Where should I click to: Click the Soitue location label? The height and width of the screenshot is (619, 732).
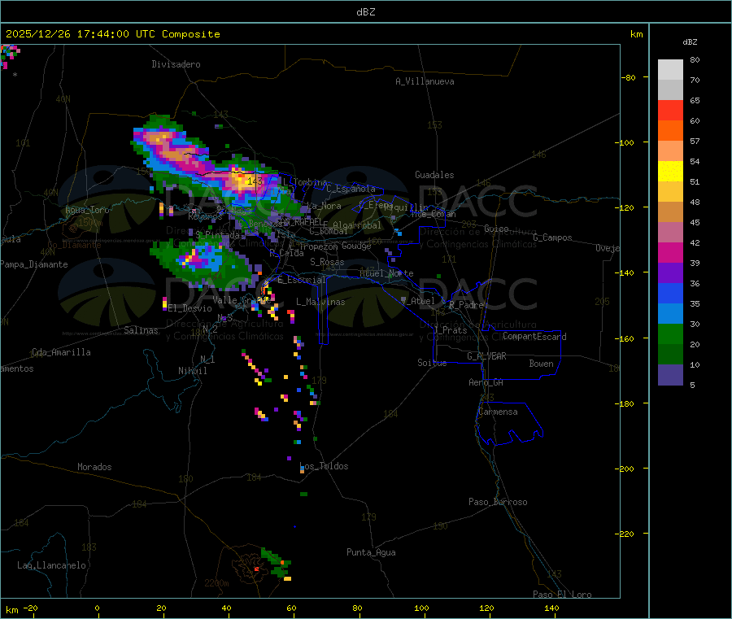click(432, 363)
